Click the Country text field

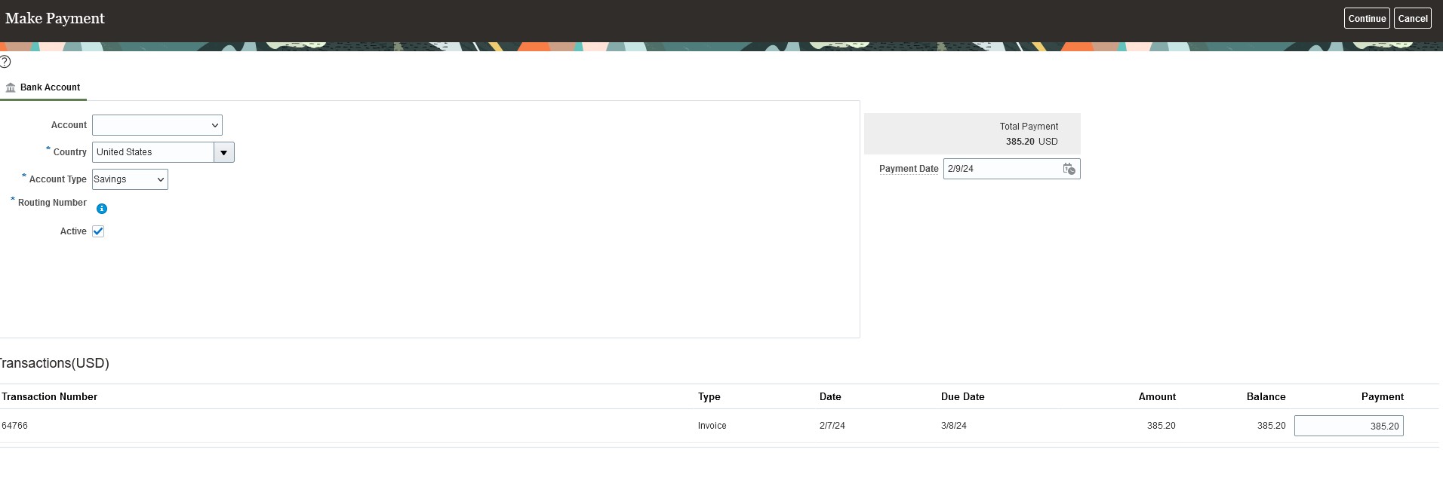153,152
